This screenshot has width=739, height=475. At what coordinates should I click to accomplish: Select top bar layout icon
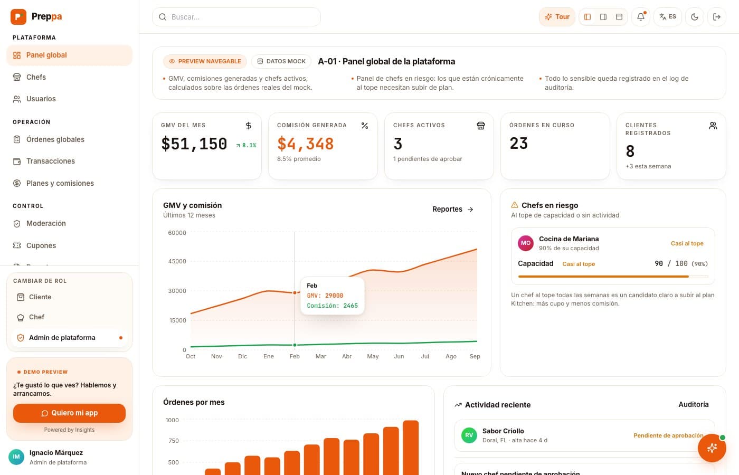coord(619,17)
